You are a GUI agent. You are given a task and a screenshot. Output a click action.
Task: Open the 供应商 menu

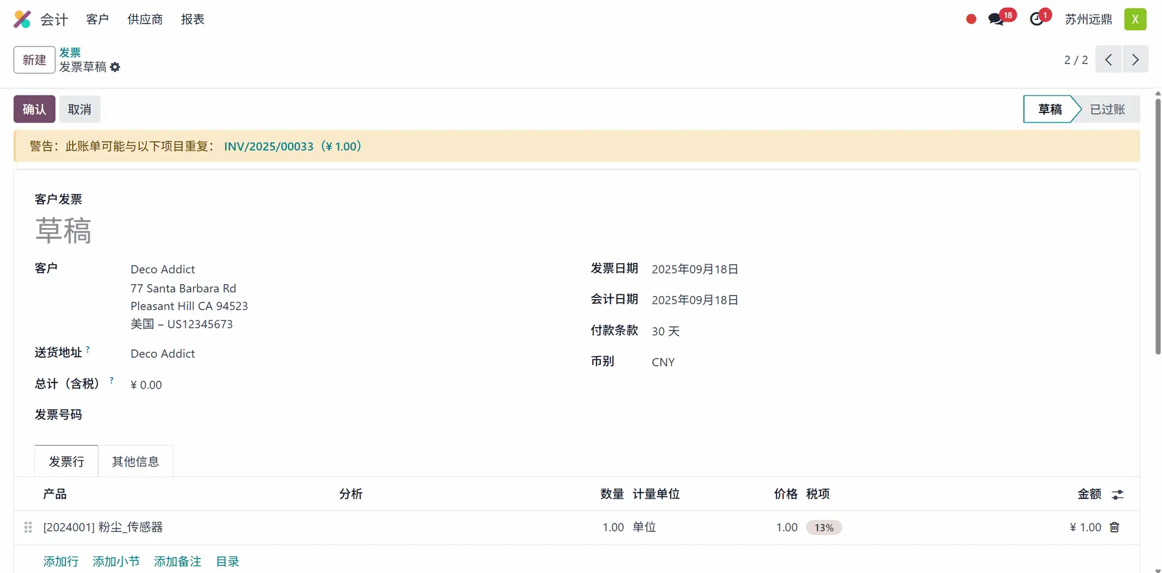pos(145,19)
